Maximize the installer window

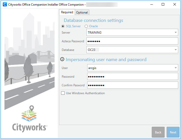point(163,4)
